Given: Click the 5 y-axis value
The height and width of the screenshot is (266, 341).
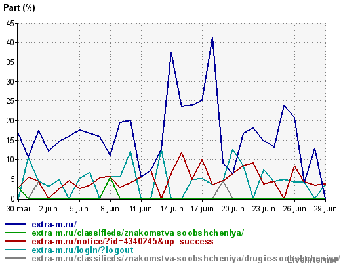Looking at the screenshot, I should [12, 179].
